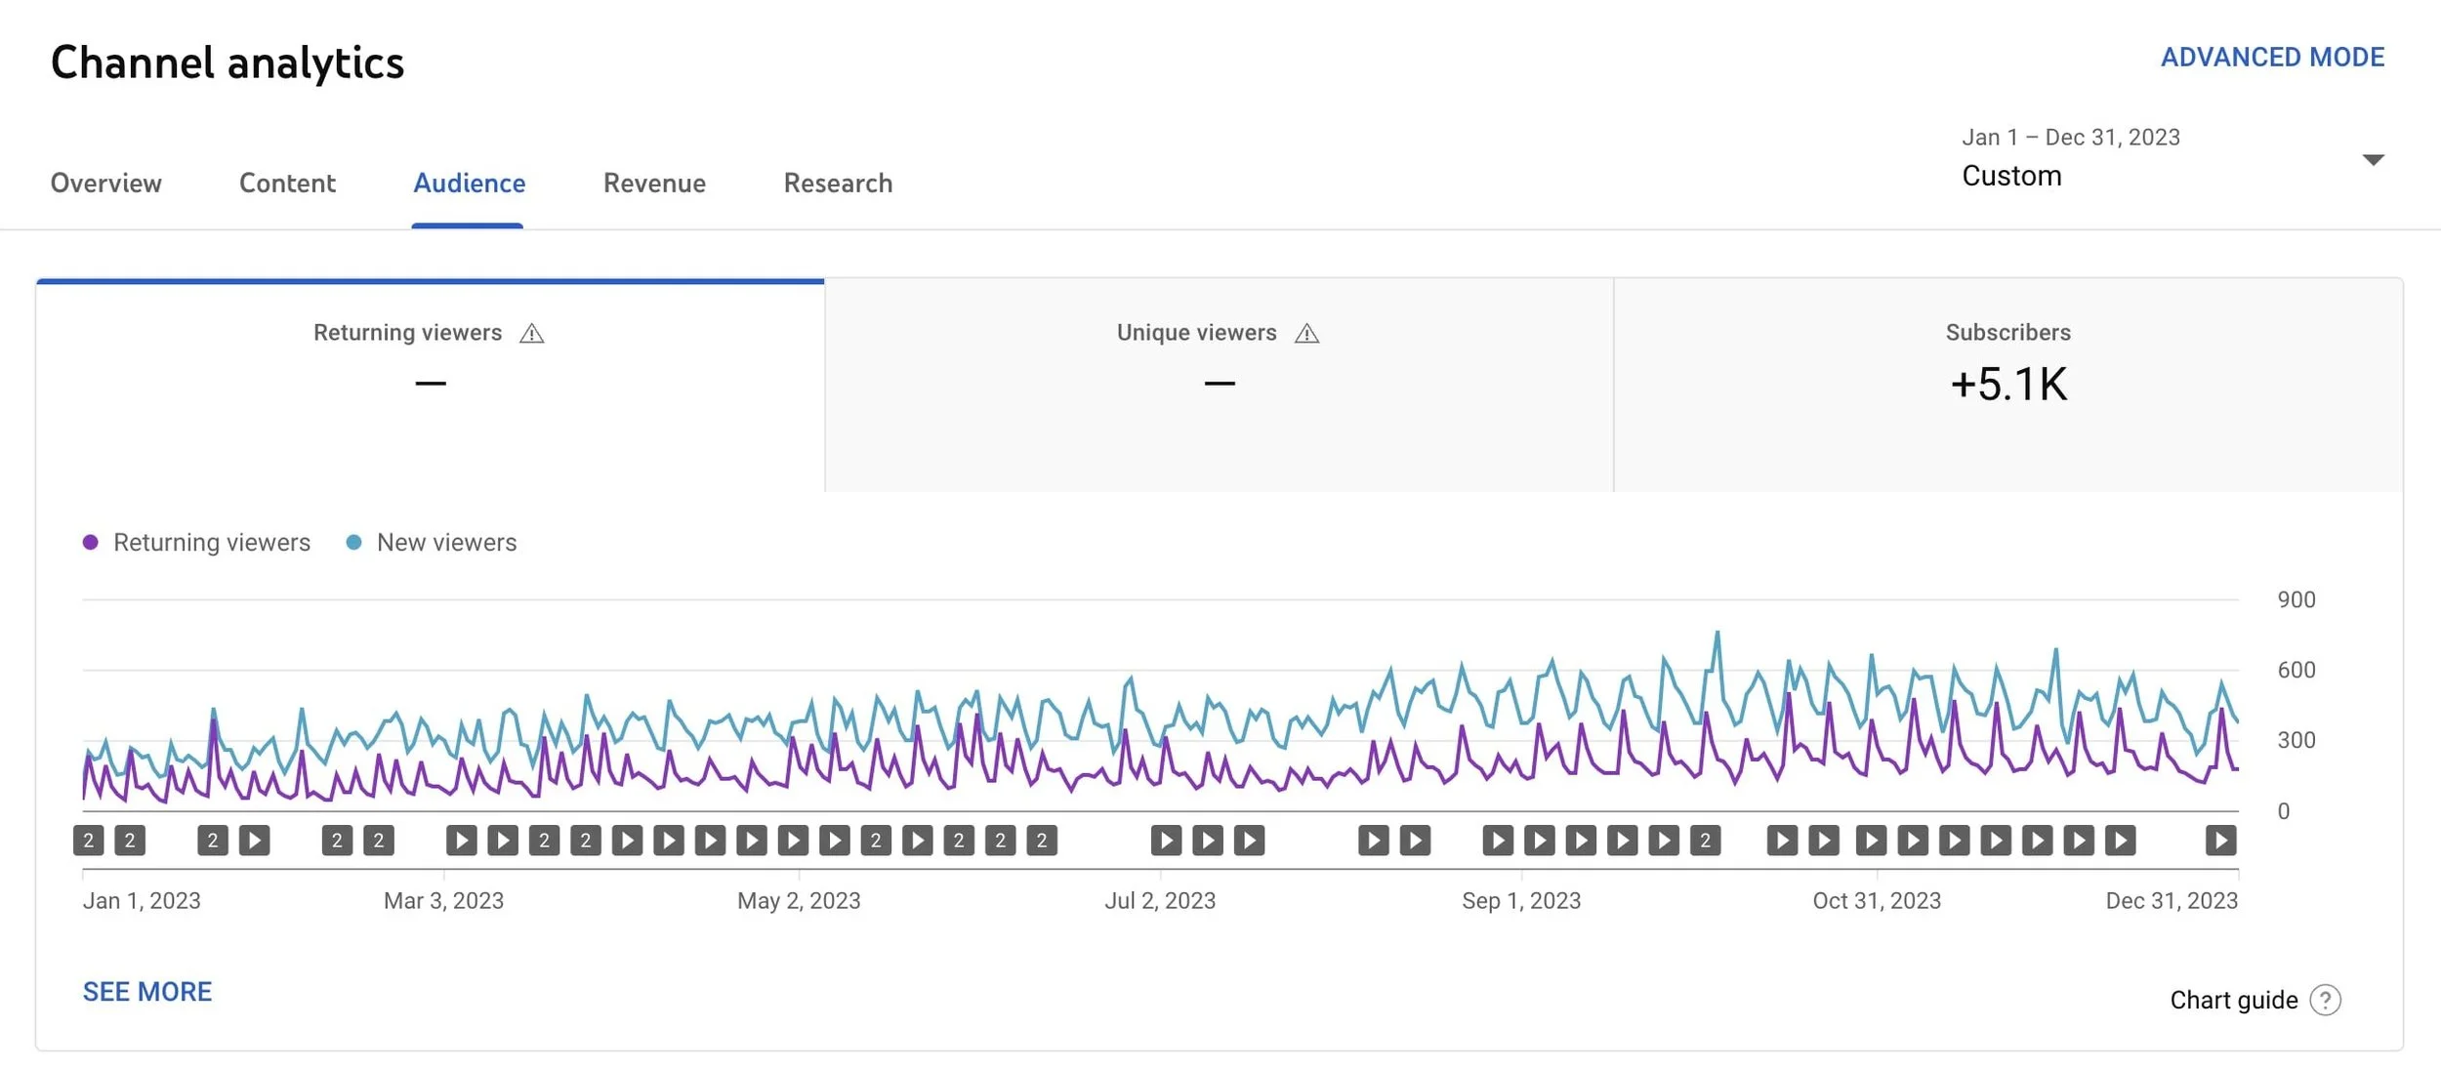Screen dimensions: 2441x1069
Task: Click warning icon beside Unique viewers
Action: click(1306, 334)
